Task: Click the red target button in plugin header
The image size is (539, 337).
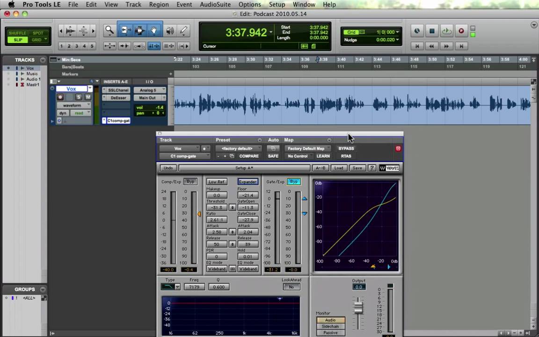Action: coord(398,148)
